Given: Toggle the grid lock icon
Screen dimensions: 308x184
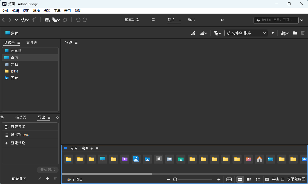Looking at the screenshot, I should 229,179.
